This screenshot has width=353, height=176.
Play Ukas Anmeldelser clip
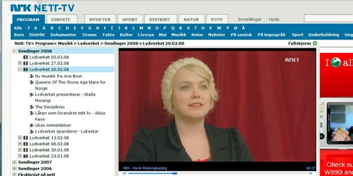tap(53, 125)
